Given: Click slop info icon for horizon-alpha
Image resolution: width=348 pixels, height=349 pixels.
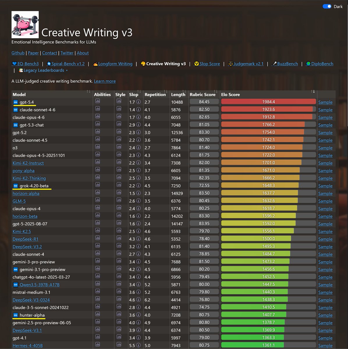Looking at the screenshot, I should click(x=139, y=193).
